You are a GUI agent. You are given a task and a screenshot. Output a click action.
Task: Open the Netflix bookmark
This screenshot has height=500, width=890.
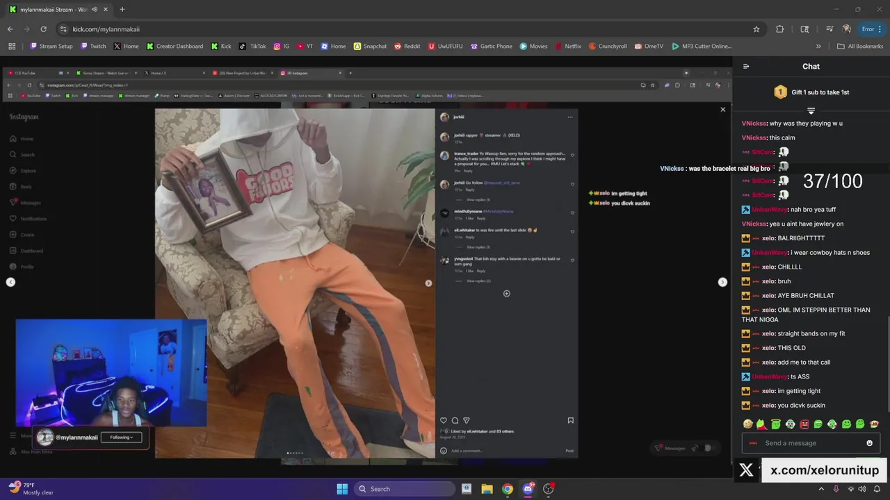click(x=567, y=47)
